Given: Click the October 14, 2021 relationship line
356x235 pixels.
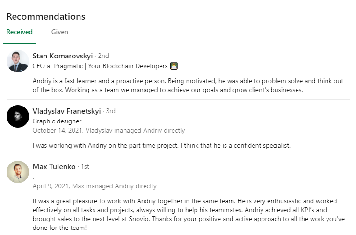Looking at the screenshot, I should 109,131.
